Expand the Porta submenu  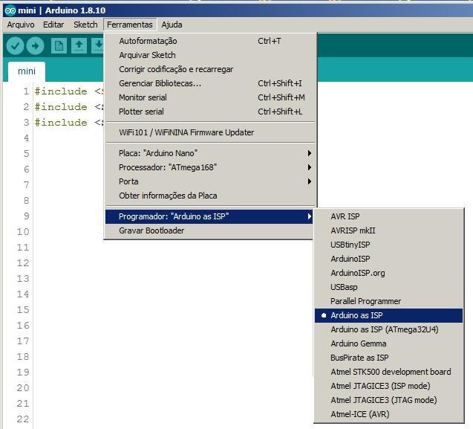click(209, 181)
